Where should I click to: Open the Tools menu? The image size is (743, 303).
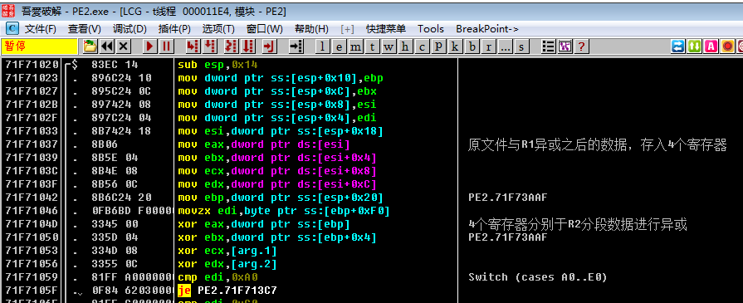coord(431,29)
